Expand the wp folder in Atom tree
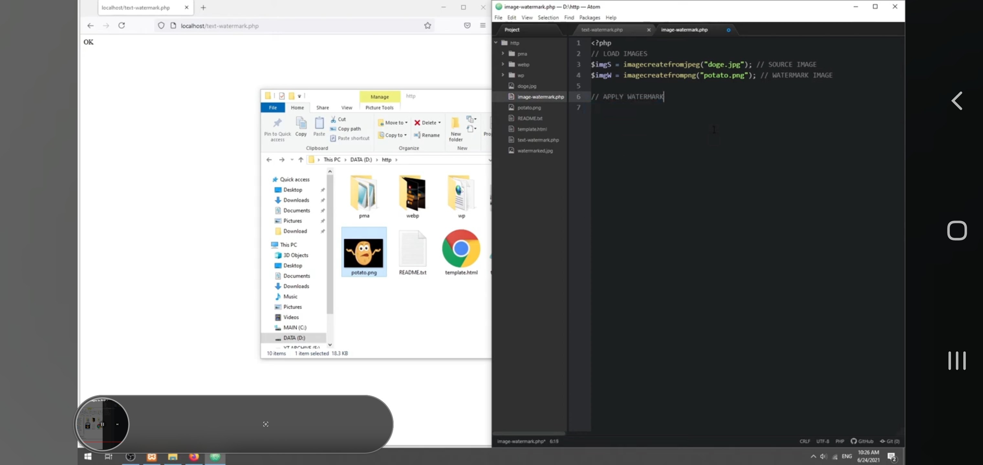Image resolution: width=983 pixels, height=465 pixels. coord(502,75)
